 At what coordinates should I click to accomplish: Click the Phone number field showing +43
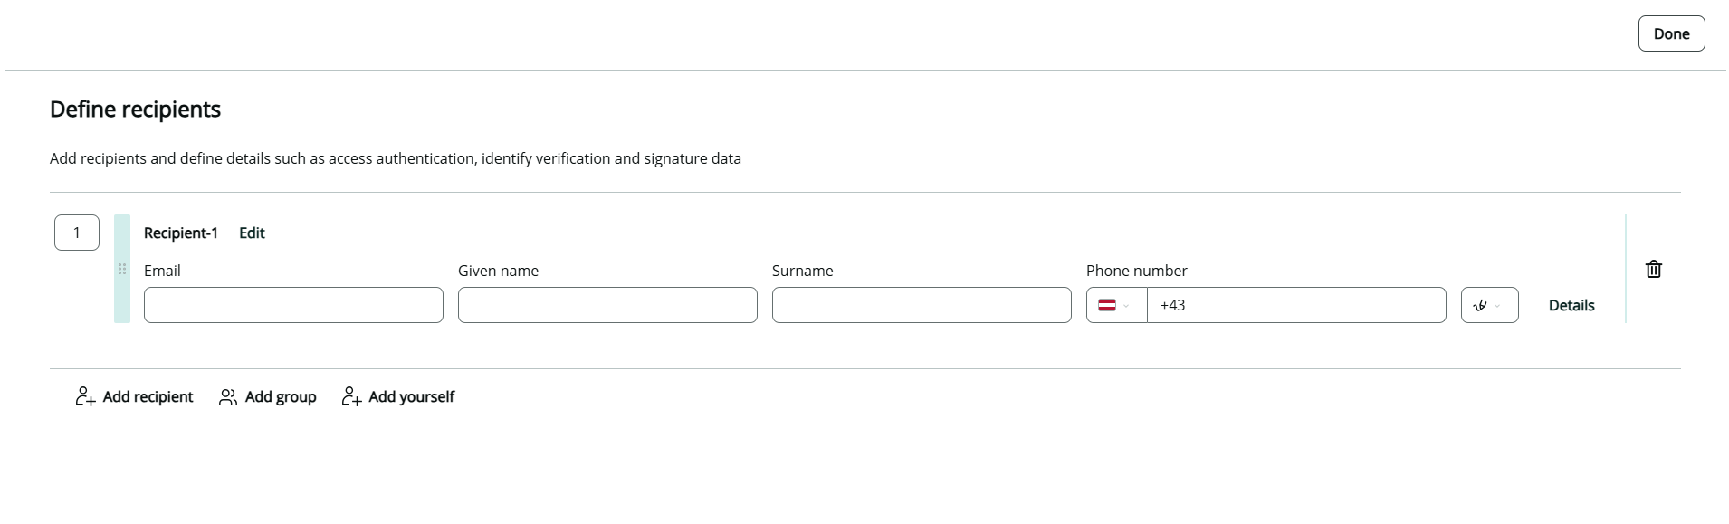click(1295, 305)
